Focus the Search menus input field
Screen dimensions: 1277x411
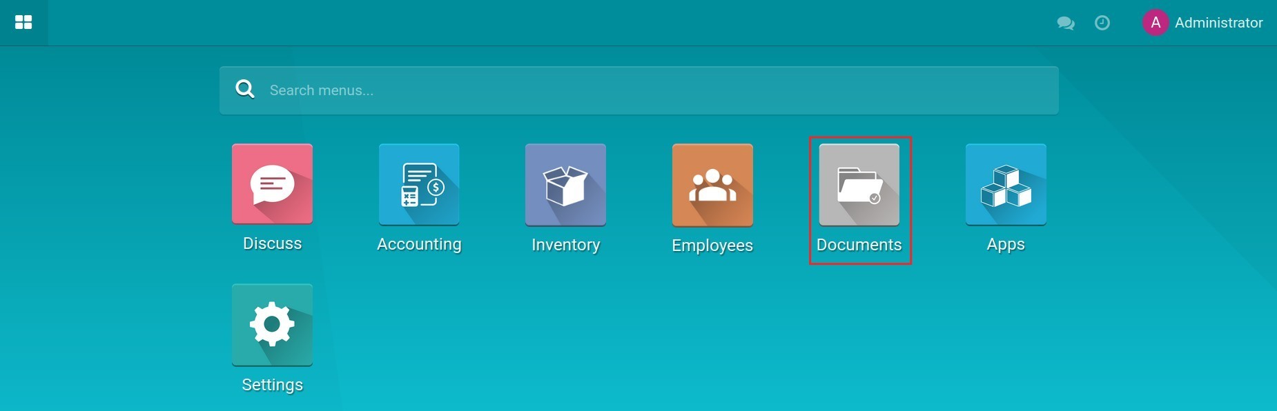click(649, 90)
